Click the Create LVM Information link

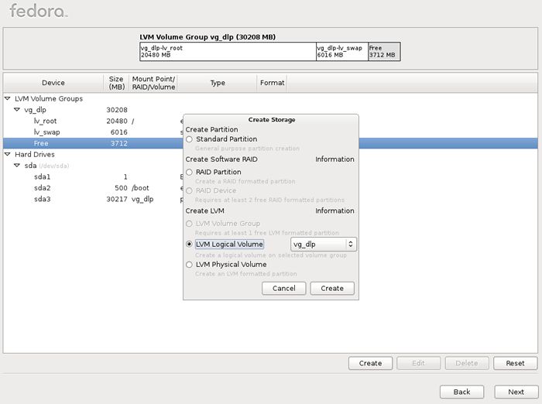(x=334, y=211)
